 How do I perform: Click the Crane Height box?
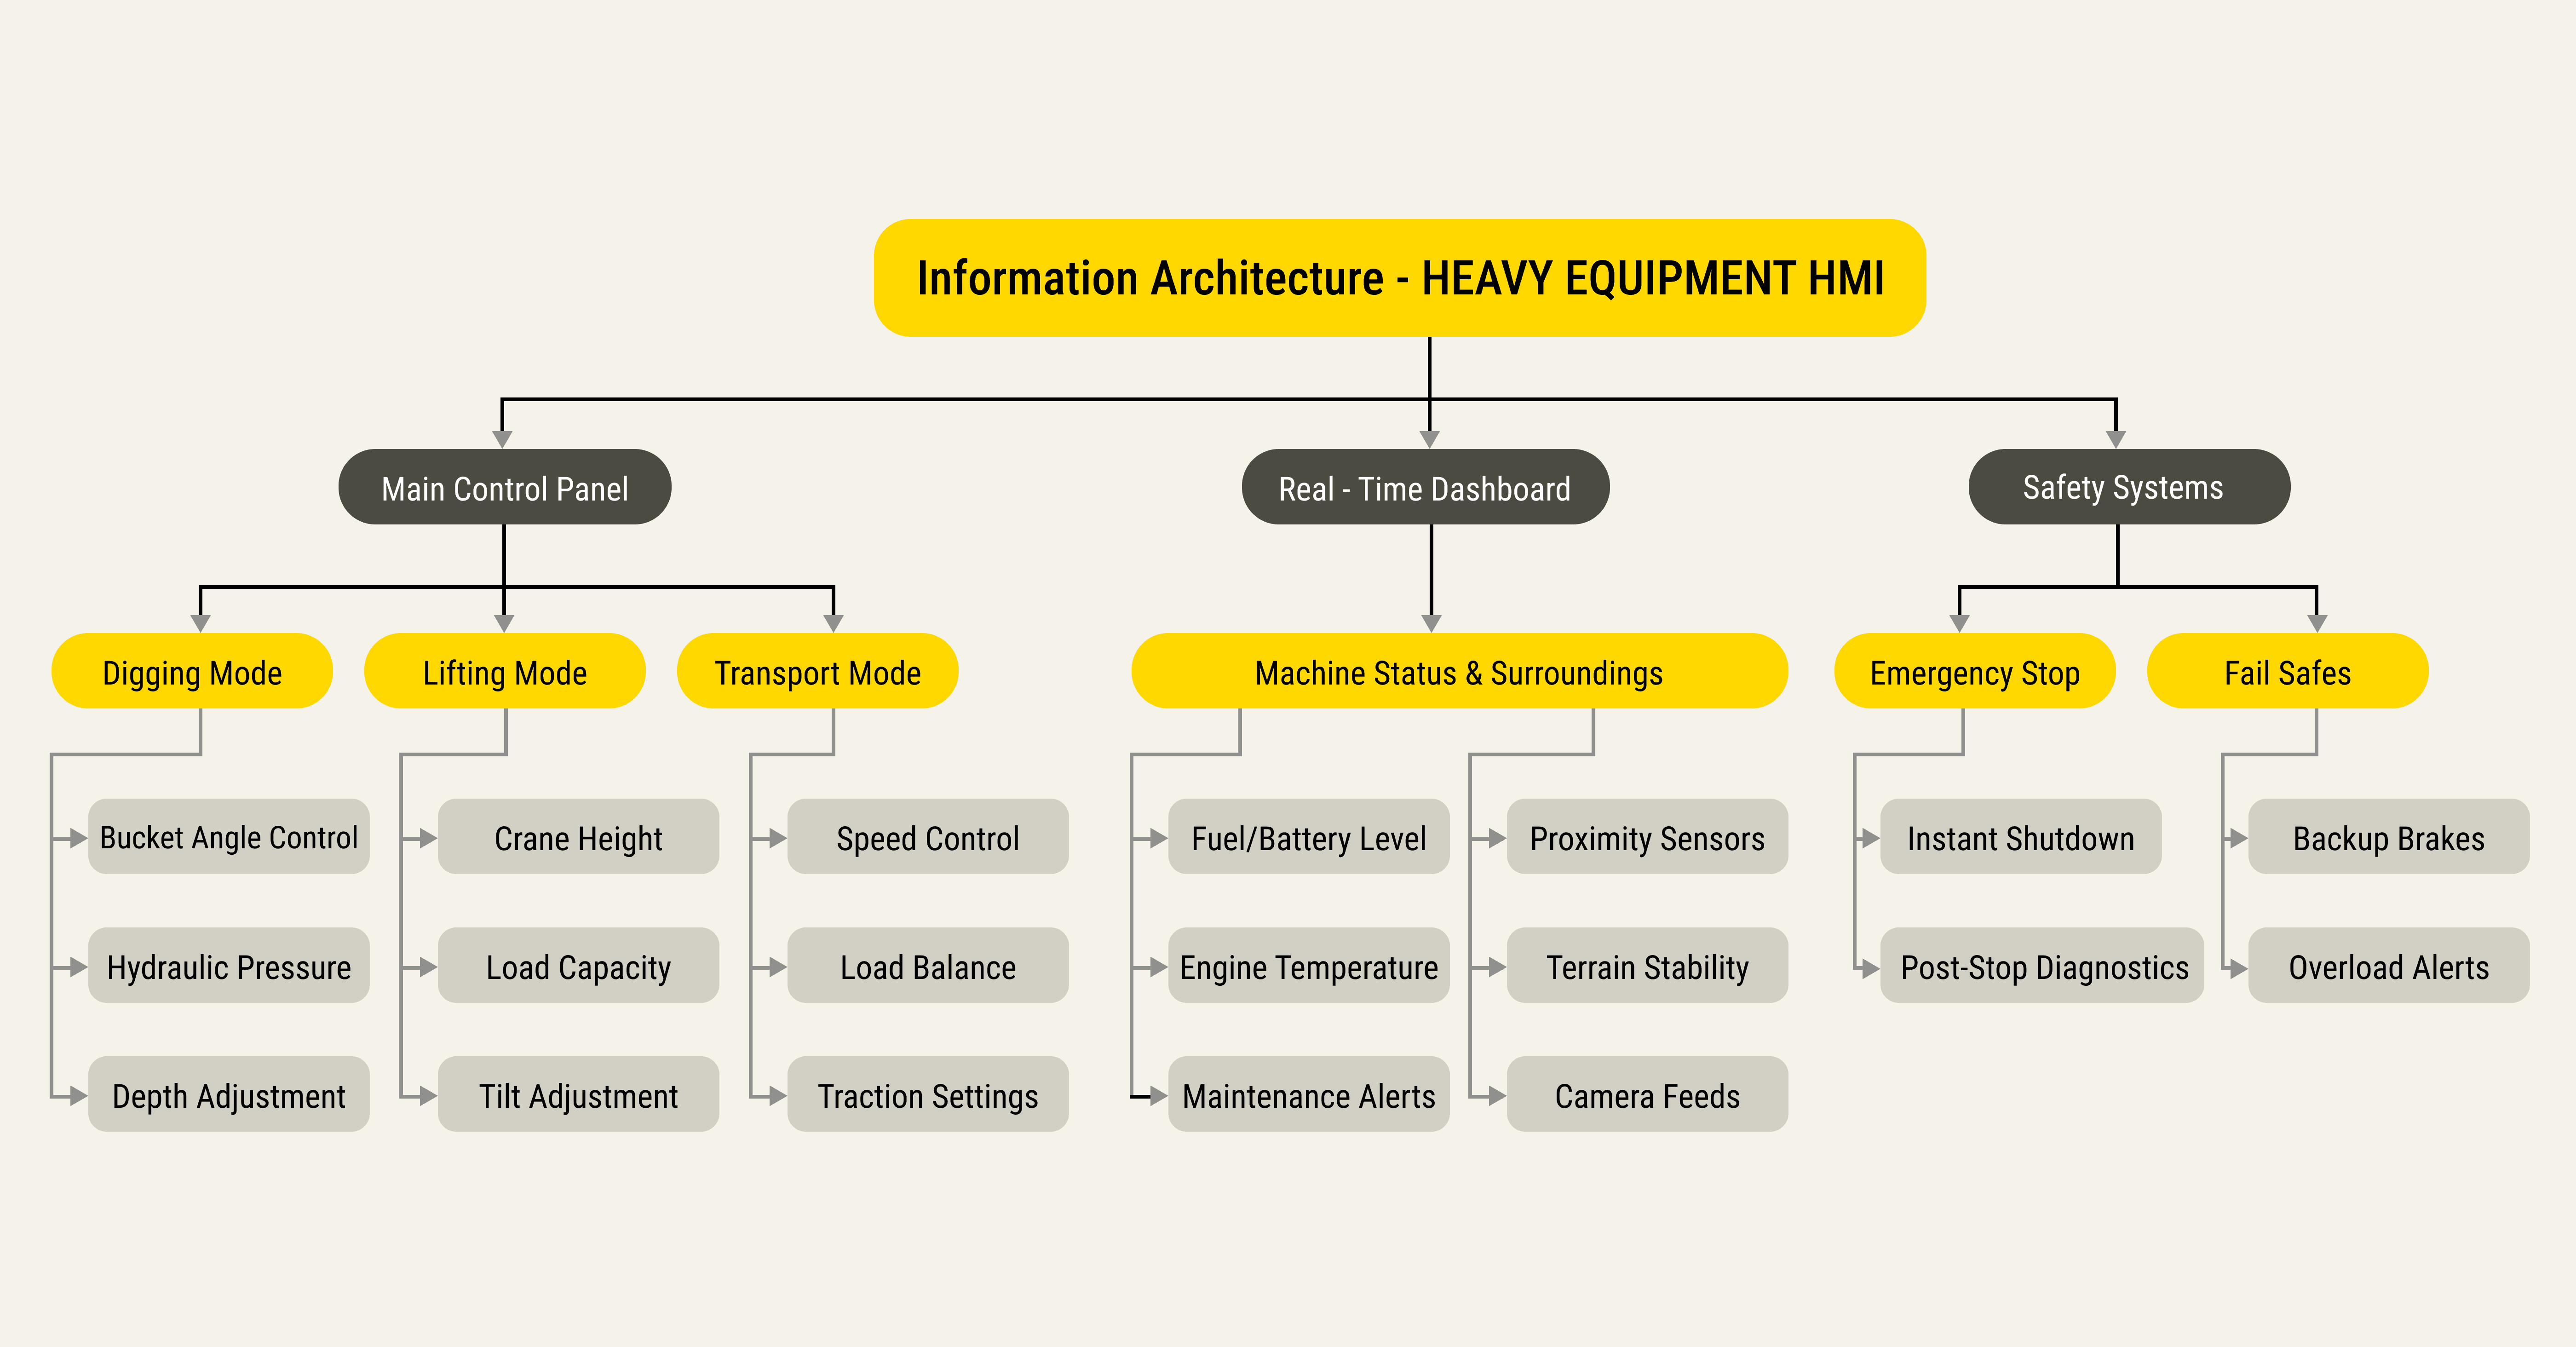(x=578, y=837)
